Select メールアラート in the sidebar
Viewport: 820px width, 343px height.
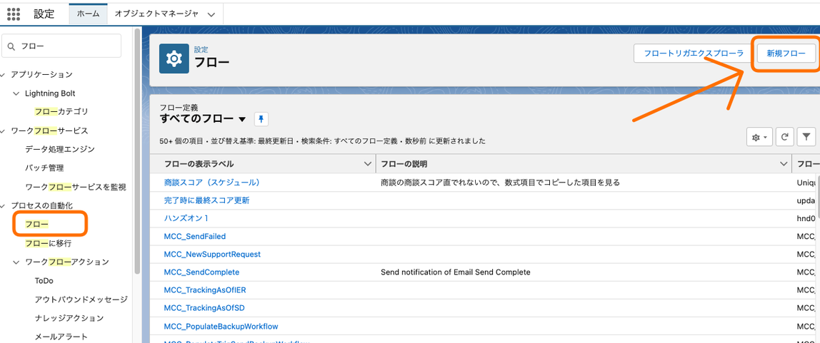tap(61, 337)
